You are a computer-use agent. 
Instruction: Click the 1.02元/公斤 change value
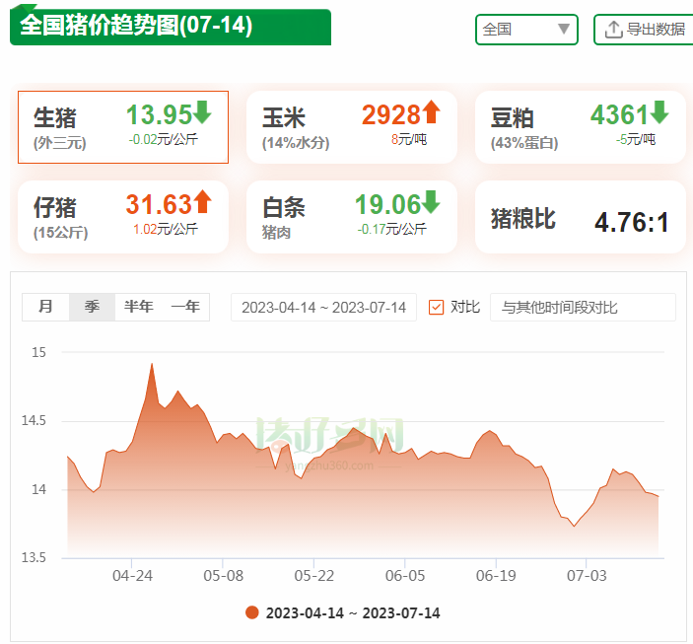click(x=166, y=229)
